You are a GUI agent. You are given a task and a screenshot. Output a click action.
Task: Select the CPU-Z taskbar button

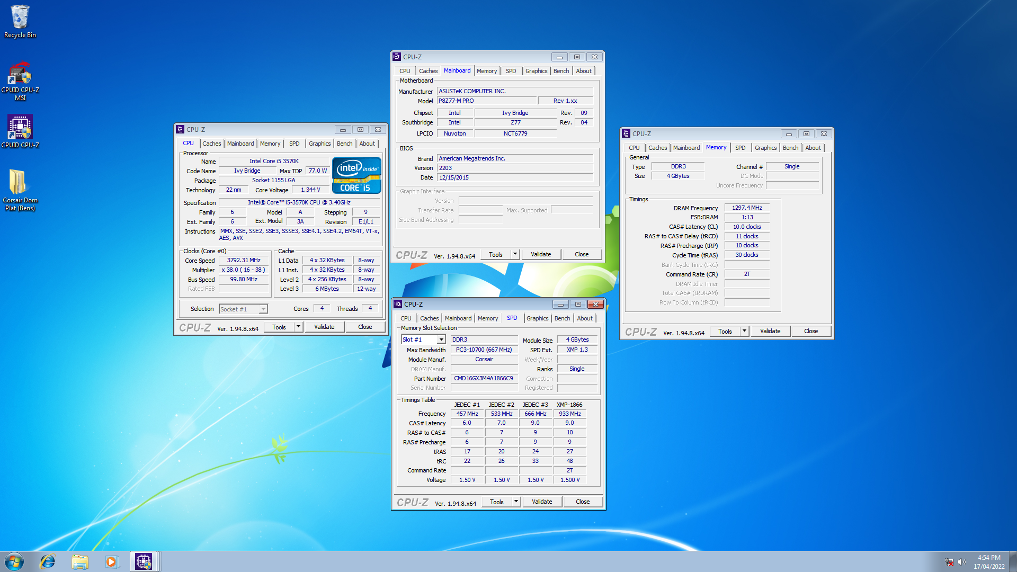tap(144, 561)
